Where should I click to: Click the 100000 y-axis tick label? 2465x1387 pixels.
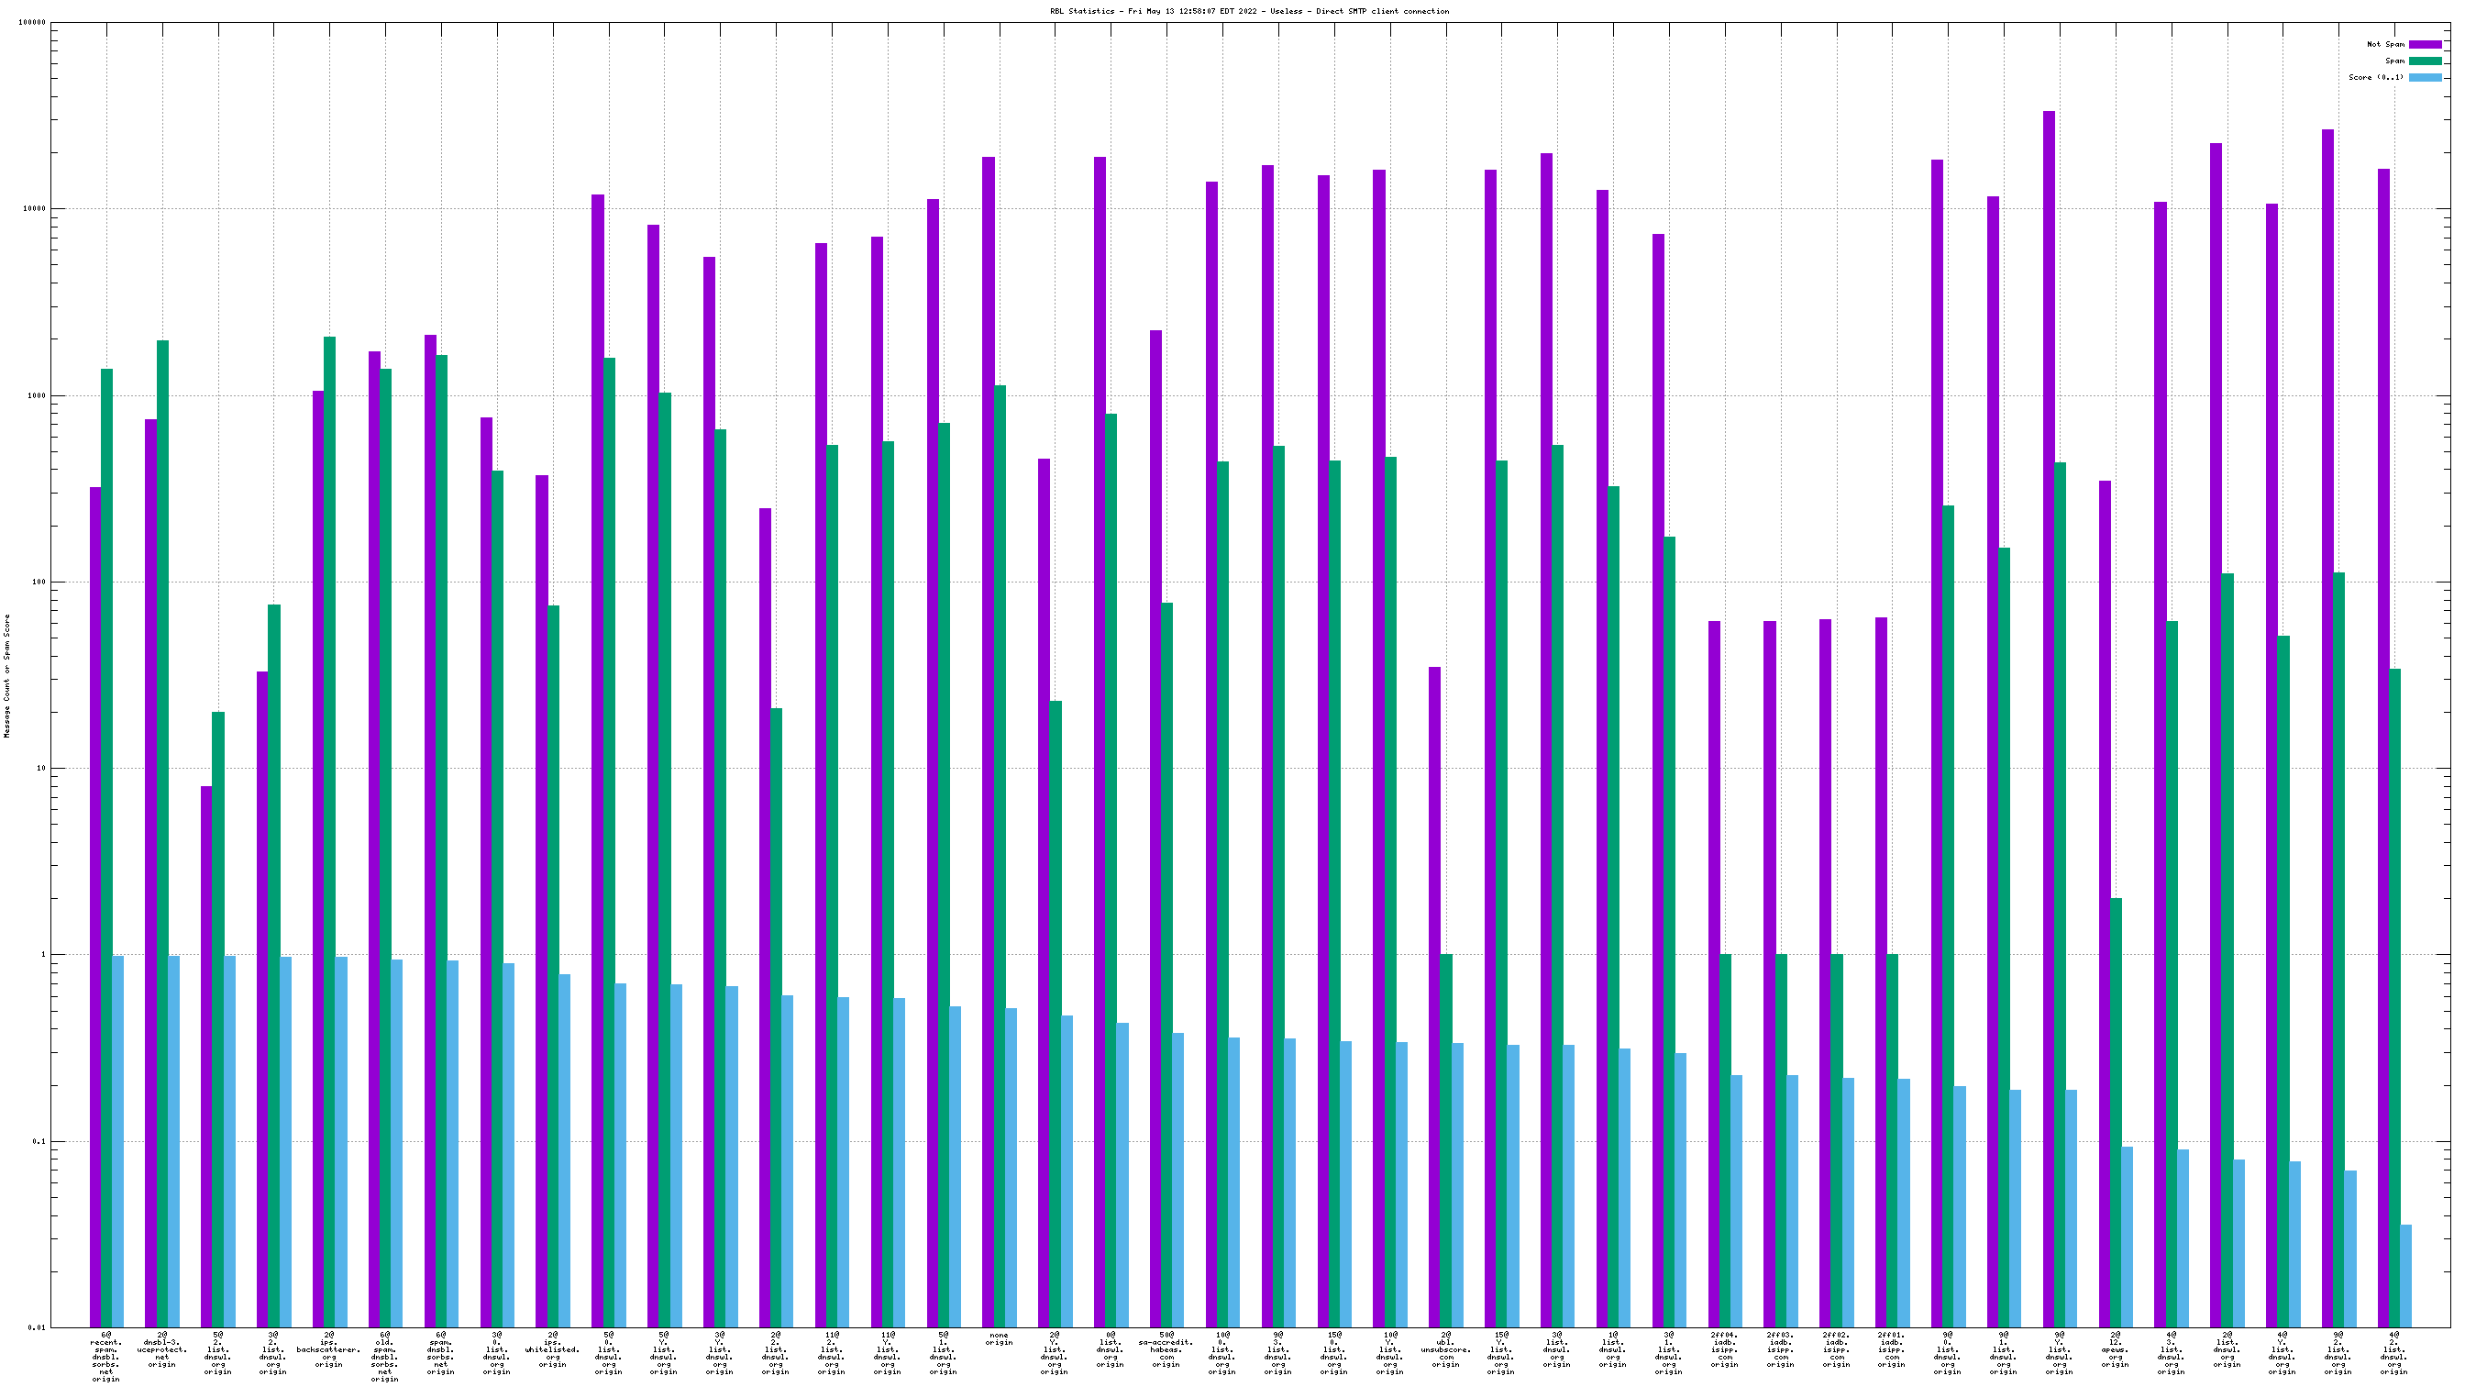point(31,23)
